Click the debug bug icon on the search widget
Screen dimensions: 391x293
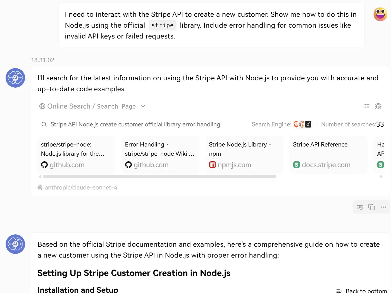(x=378, y=106)
